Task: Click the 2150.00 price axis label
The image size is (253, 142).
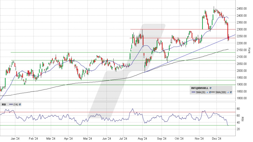Action: pyautogui.click(x=242, y=50)
